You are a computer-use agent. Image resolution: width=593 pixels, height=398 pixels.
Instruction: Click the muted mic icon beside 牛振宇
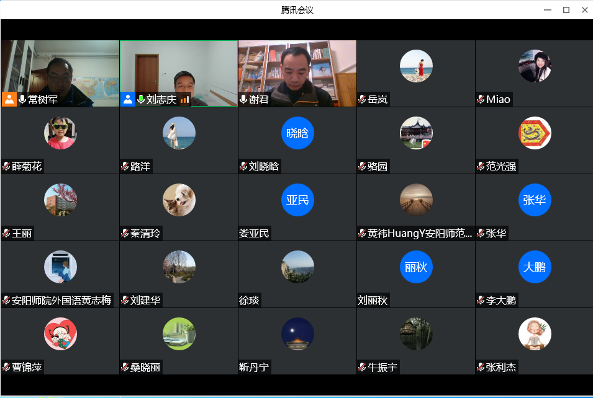362,367
